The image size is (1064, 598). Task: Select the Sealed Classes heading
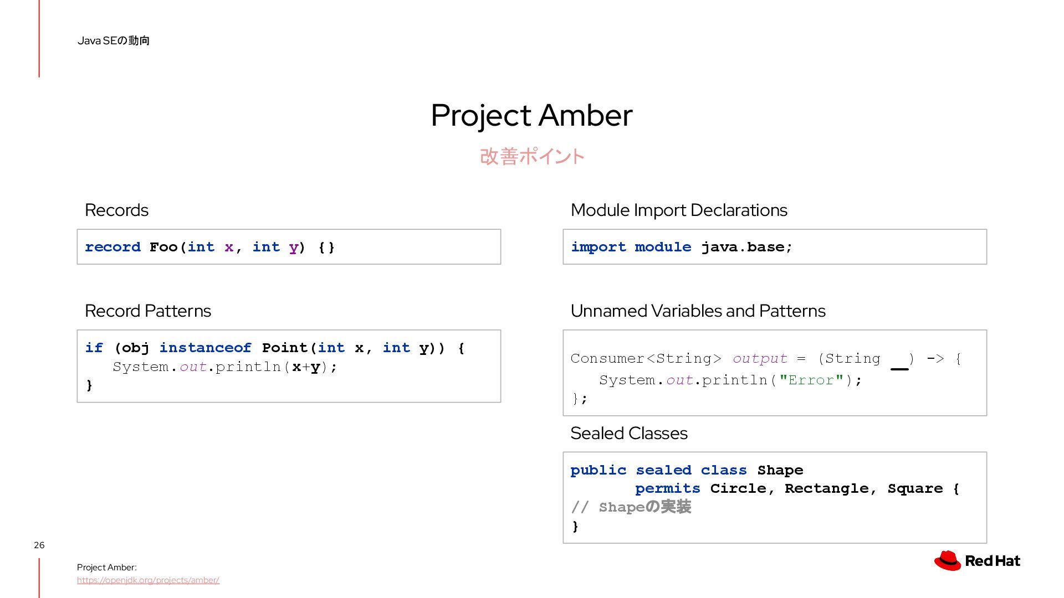[629, 434]
